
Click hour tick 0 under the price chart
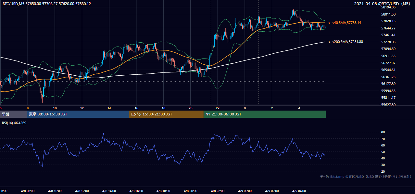[245, 108]
